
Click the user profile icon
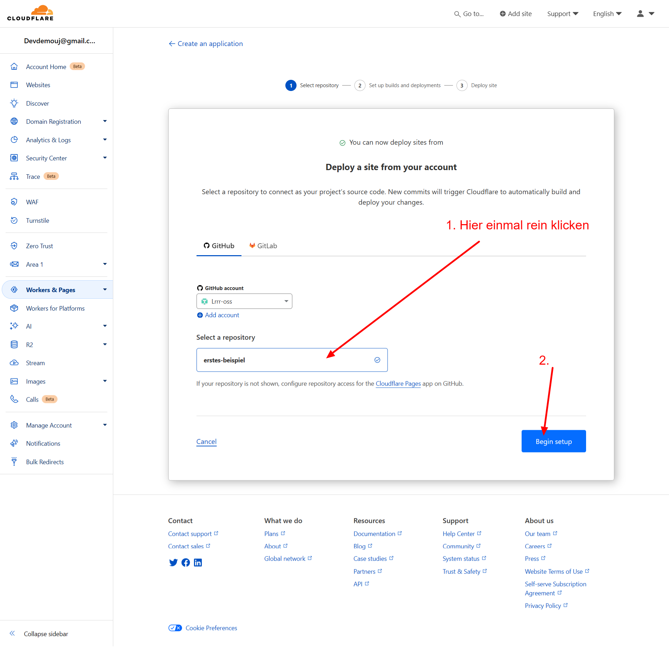640,14
